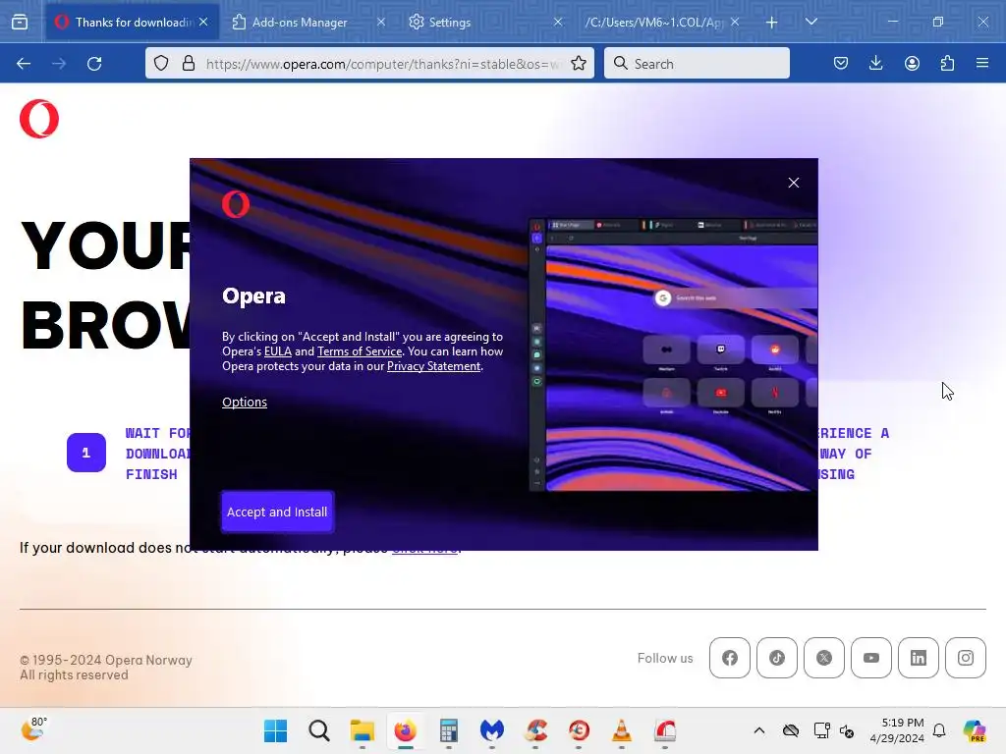Go back to the previous page
1006x754 pixels.
(24, 64)
